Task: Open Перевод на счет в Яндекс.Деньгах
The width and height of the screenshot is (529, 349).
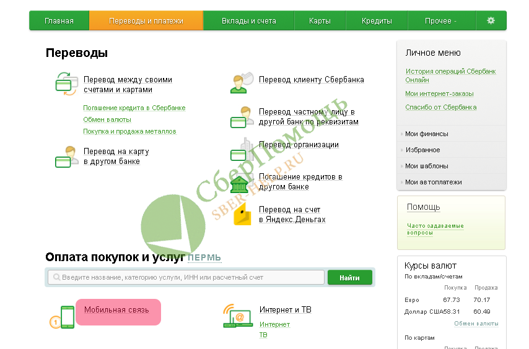Action: click(292, 214)
